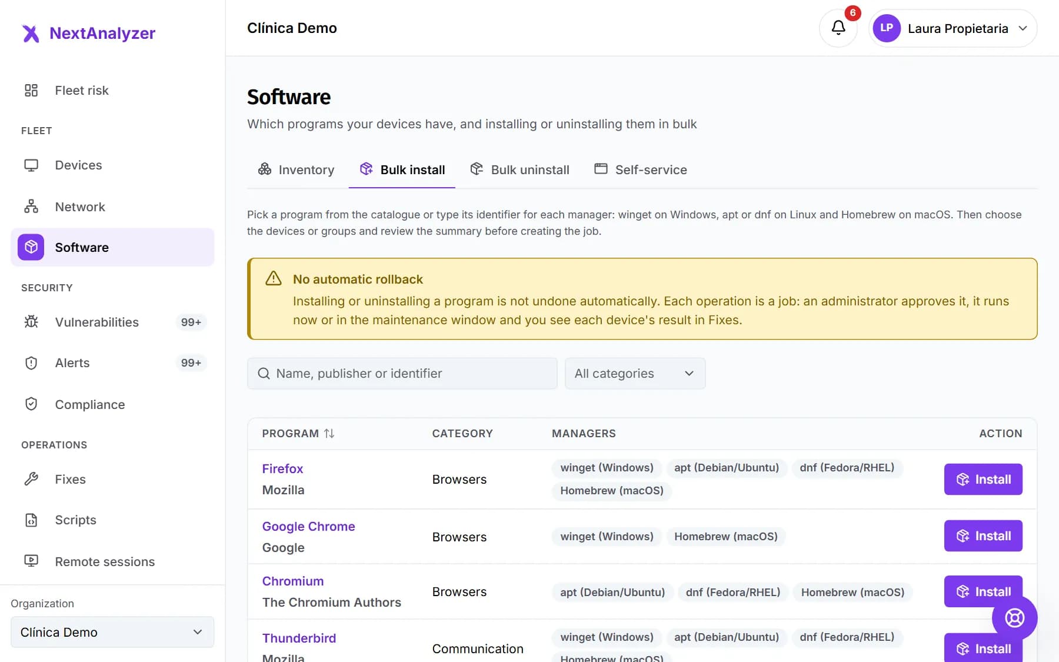The image size is (1059, 662).
Task: Go to Fleet risk page
Action: tap(112, 91)
